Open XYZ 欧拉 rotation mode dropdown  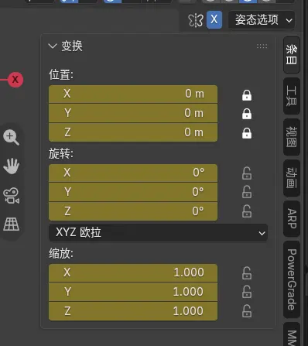coord(158,233)
